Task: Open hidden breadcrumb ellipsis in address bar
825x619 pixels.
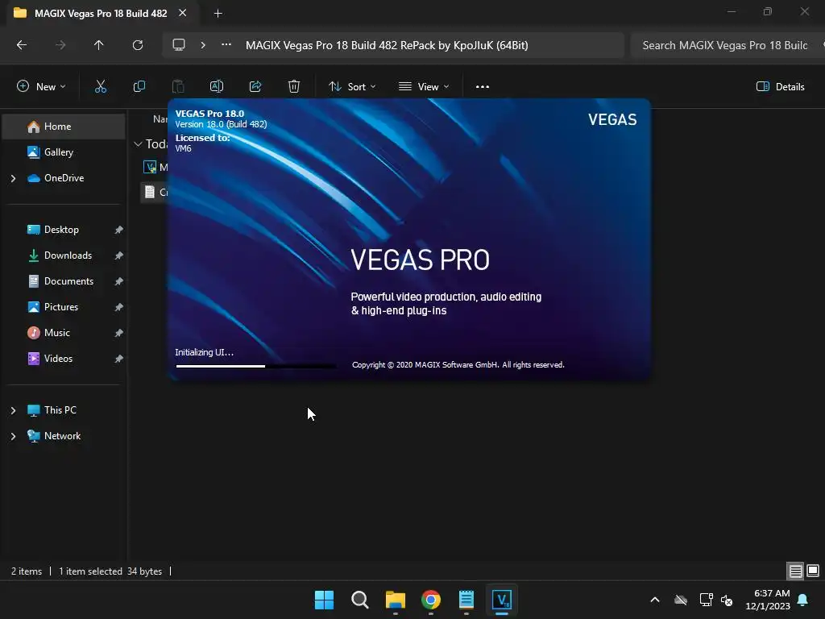Action: click(x=226, y=45)
